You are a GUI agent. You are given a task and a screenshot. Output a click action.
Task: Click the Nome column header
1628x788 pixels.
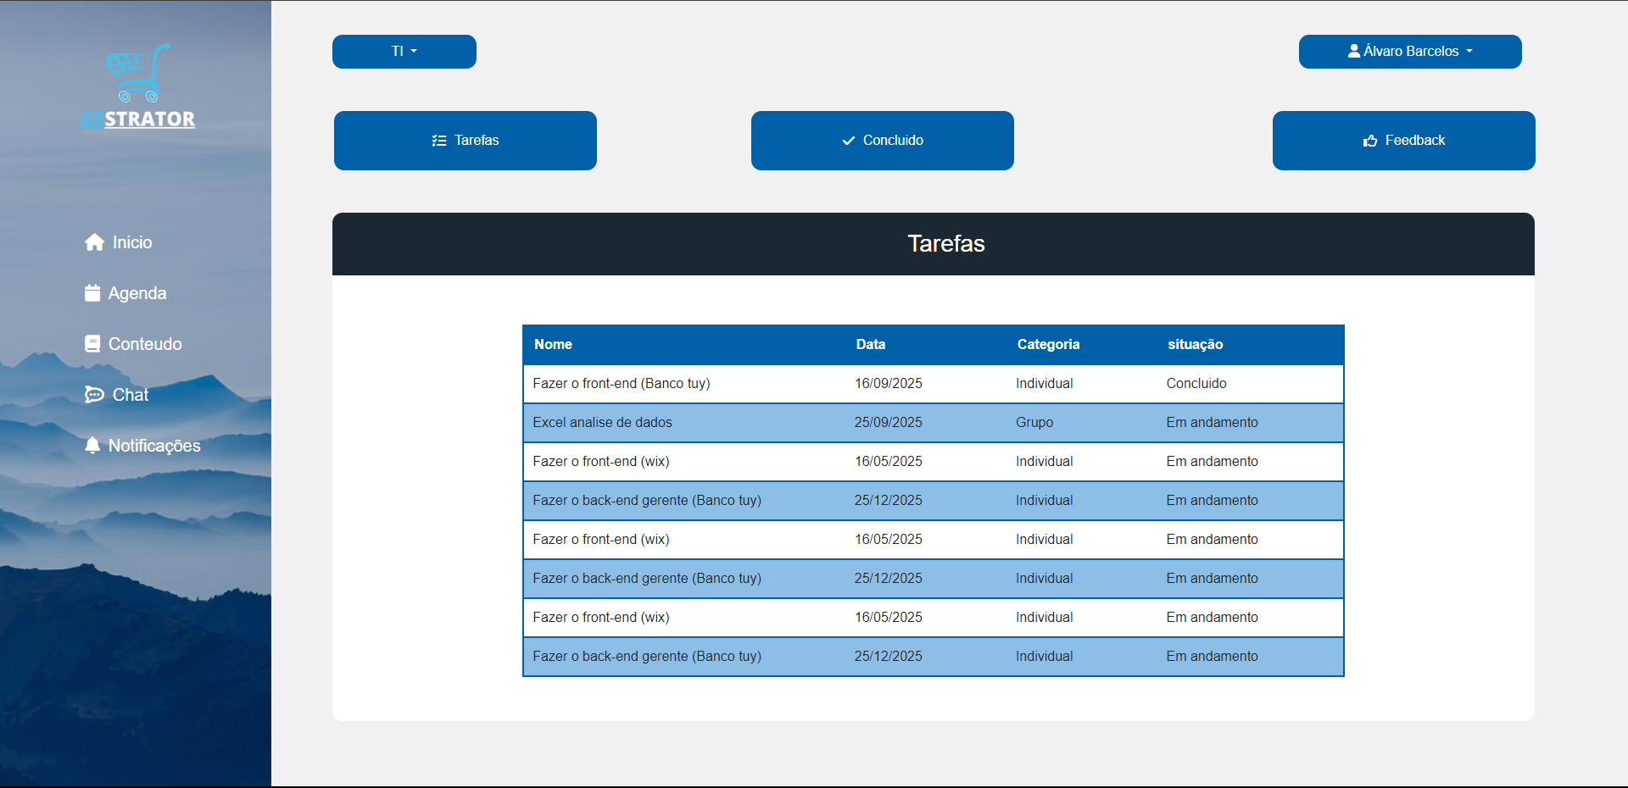click(553, 345)
